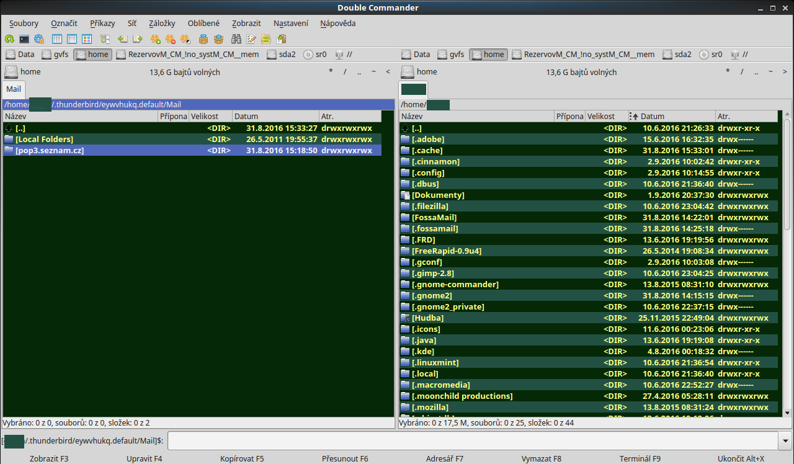Select gvfs drive in right drive bar
The width and height of the screenshot is (794, 464).
click(x=451, y=55)
